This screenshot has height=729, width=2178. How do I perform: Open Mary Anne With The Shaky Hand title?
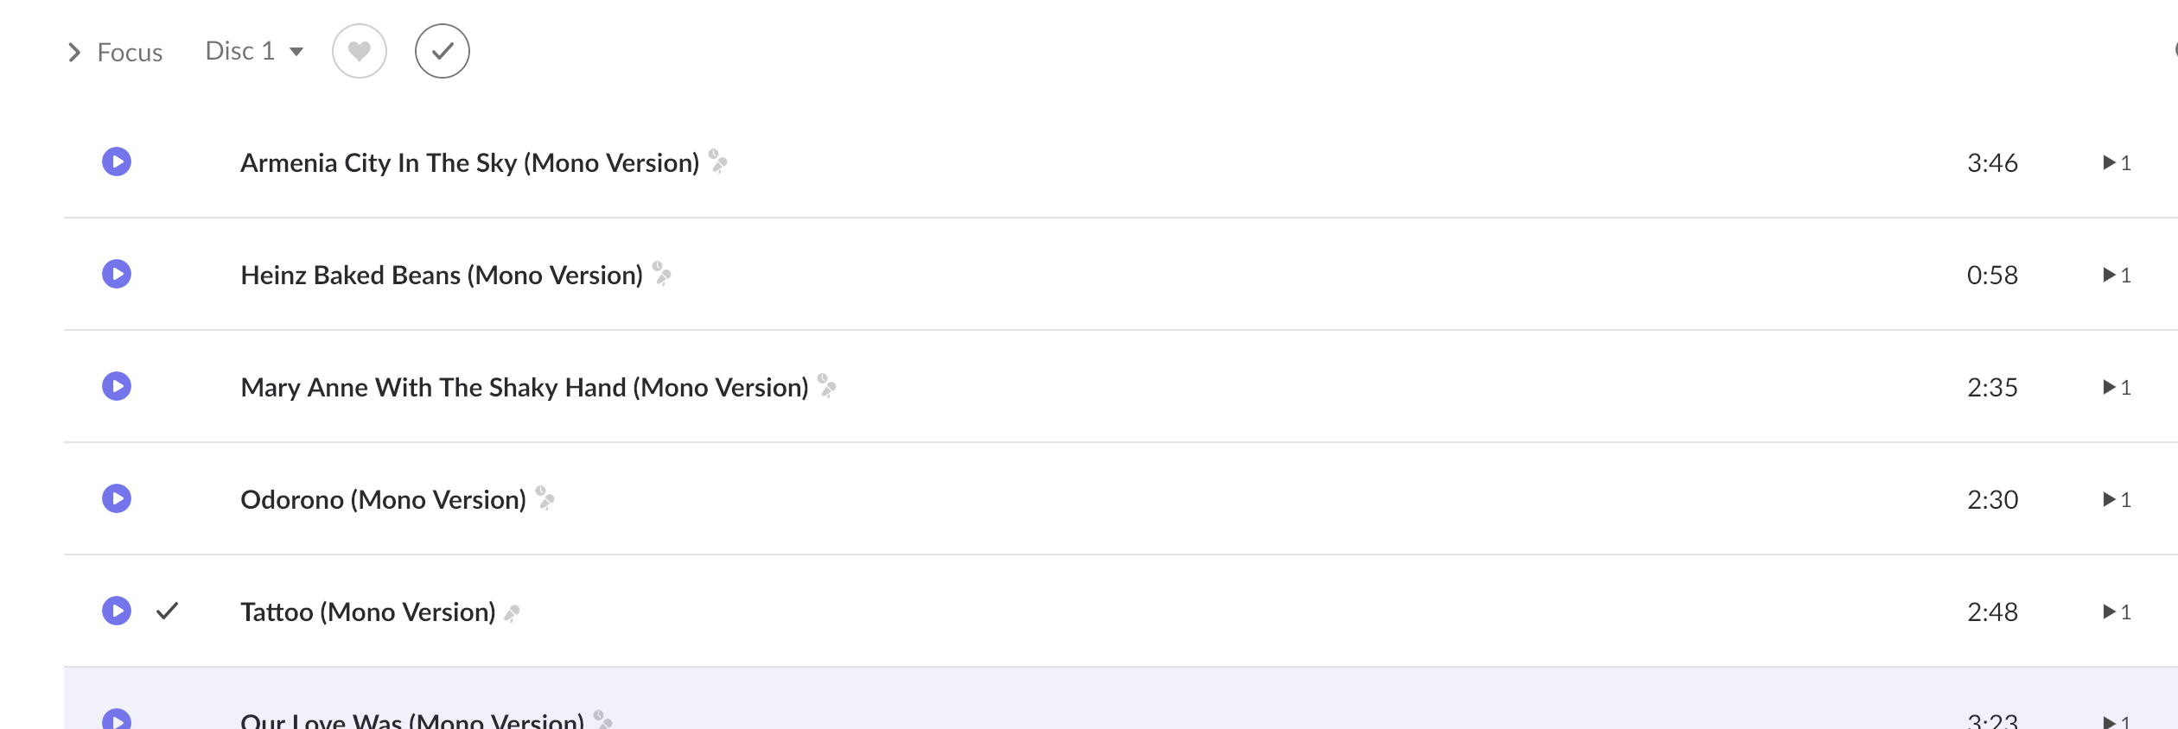[x=525, y=387]
